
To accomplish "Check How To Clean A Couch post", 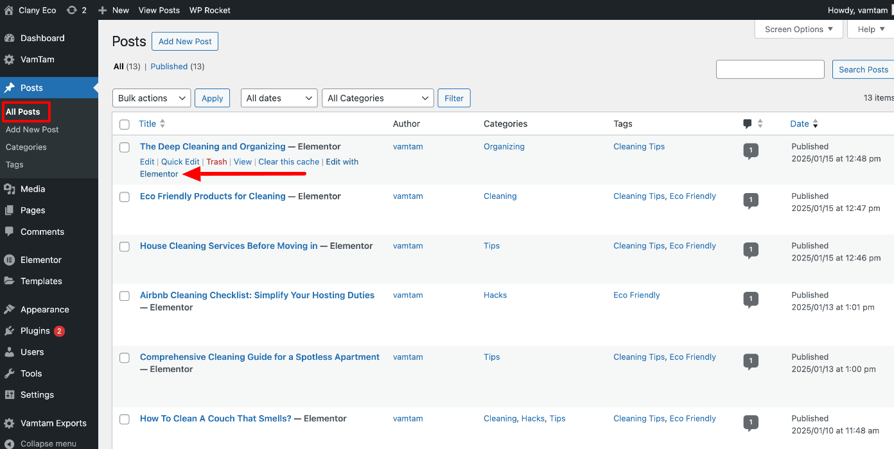I will (125, 419).
